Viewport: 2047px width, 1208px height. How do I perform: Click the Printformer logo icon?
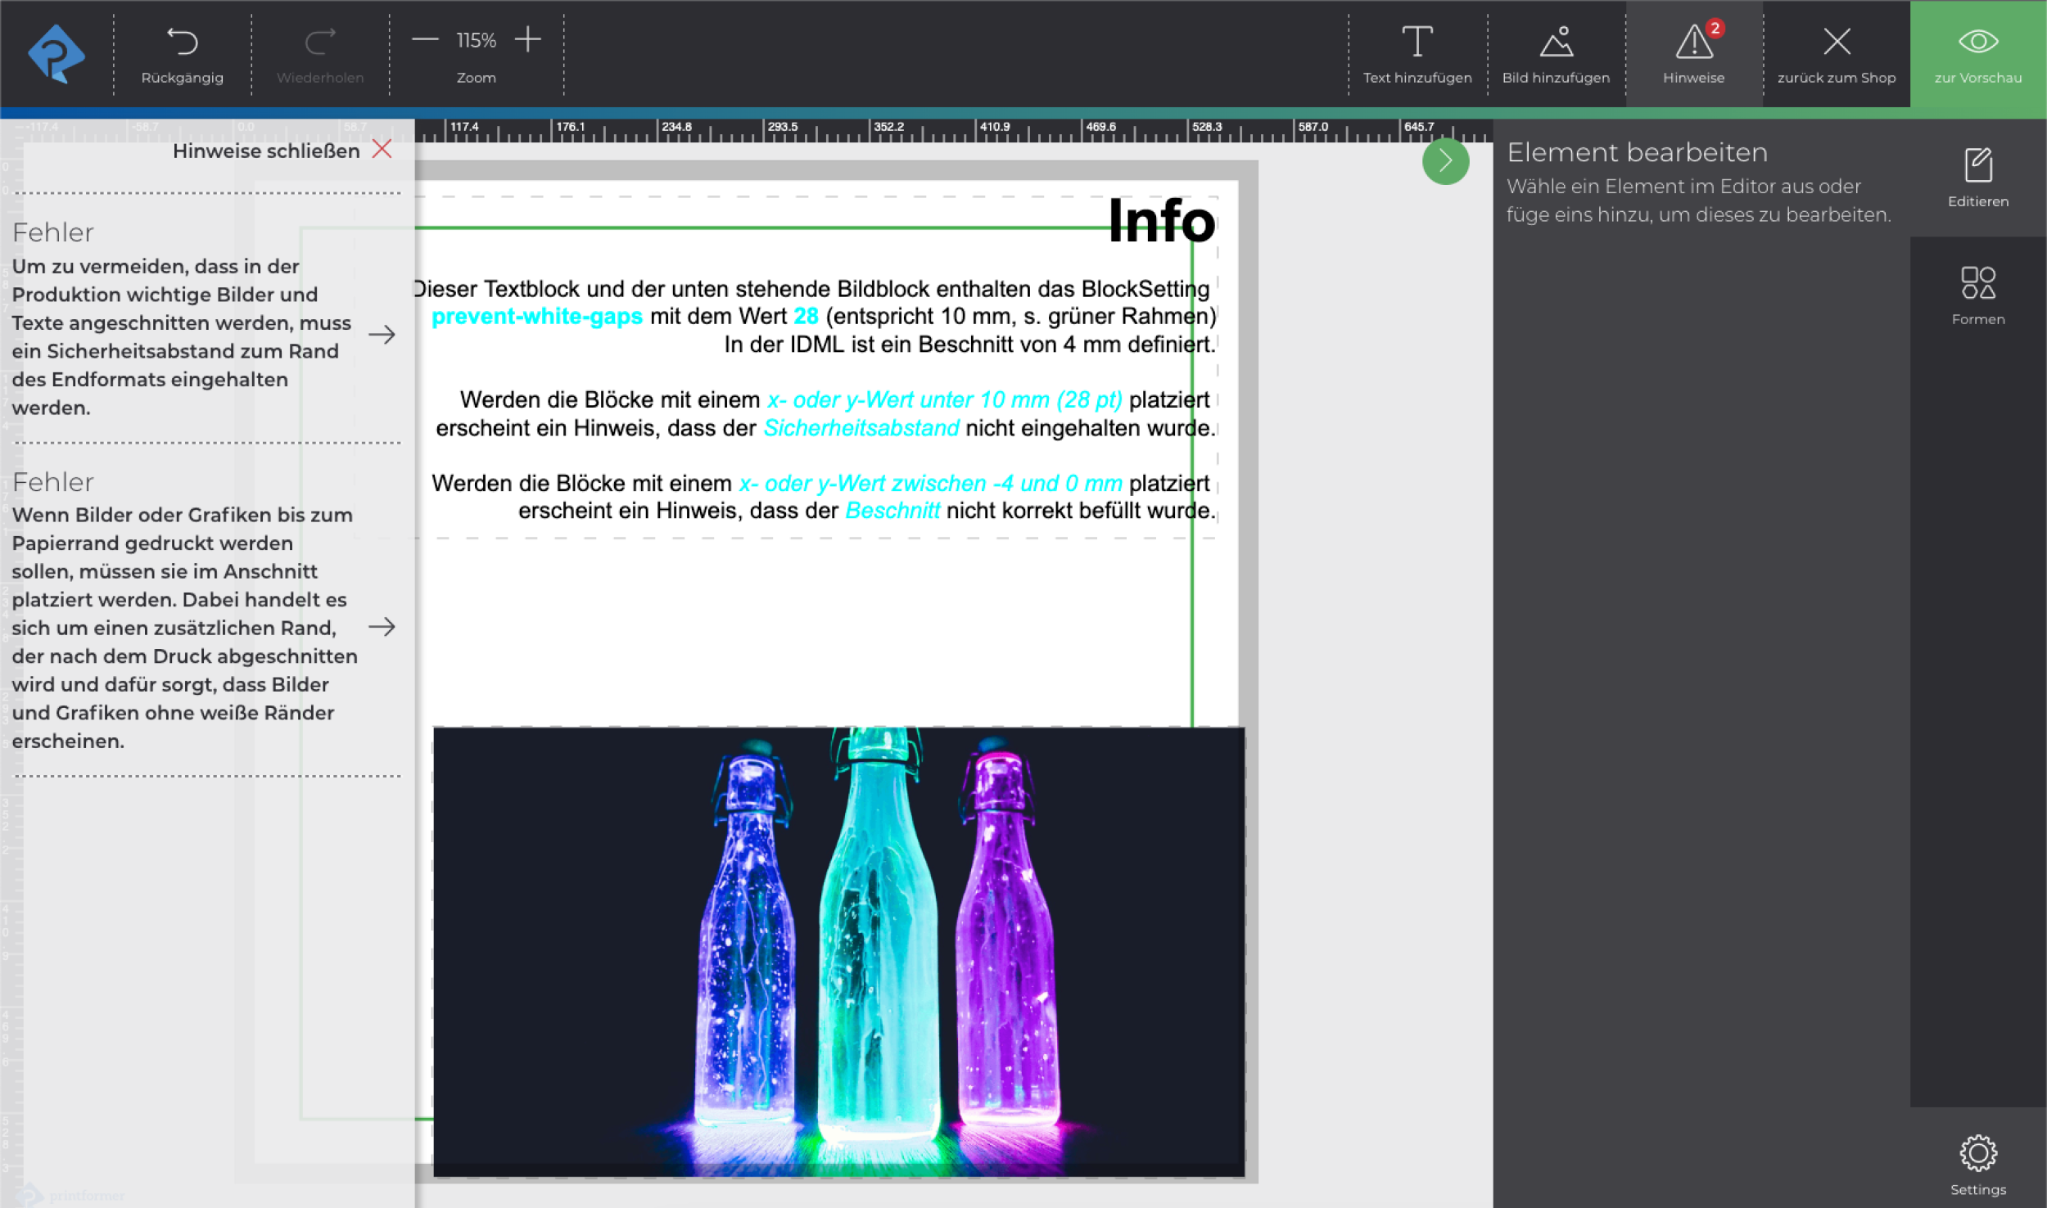coord(56,54)
